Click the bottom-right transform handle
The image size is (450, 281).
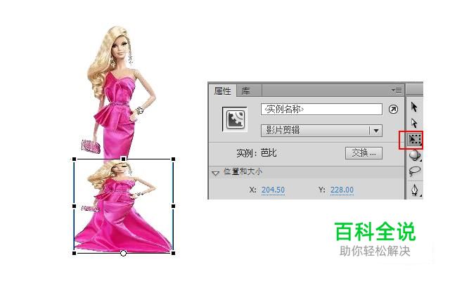coord(174,253)
